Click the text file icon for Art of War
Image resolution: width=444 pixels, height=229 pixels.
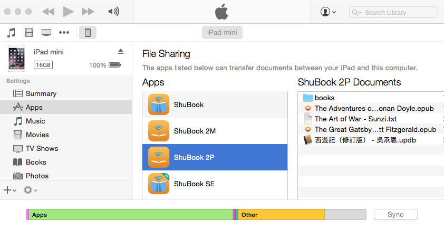point(307,119)
